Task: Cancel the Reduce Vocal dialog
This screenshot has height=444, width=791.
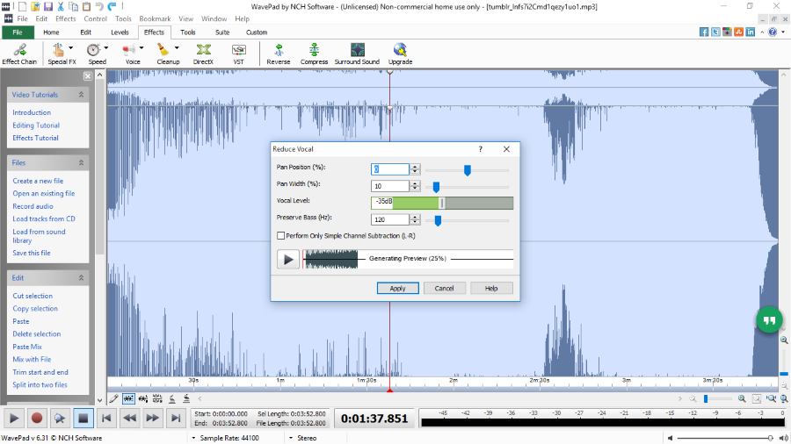Action: 444,288
